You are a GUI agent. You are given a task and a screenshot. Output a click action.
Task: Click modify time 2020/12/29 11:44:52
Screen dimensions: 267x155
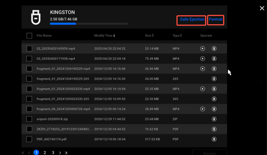point(110,119)
